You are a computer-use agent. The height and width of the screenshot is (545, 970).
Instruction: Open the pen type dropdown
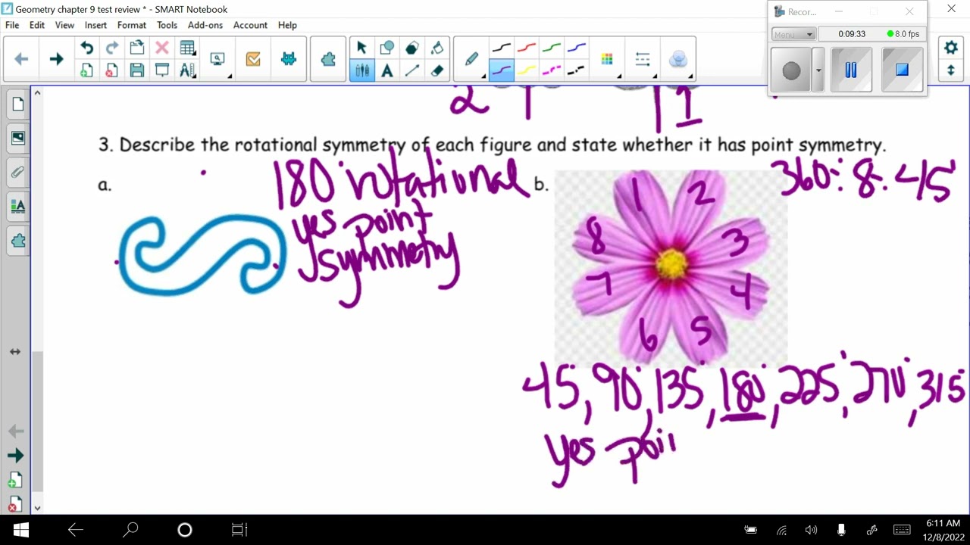472,59
